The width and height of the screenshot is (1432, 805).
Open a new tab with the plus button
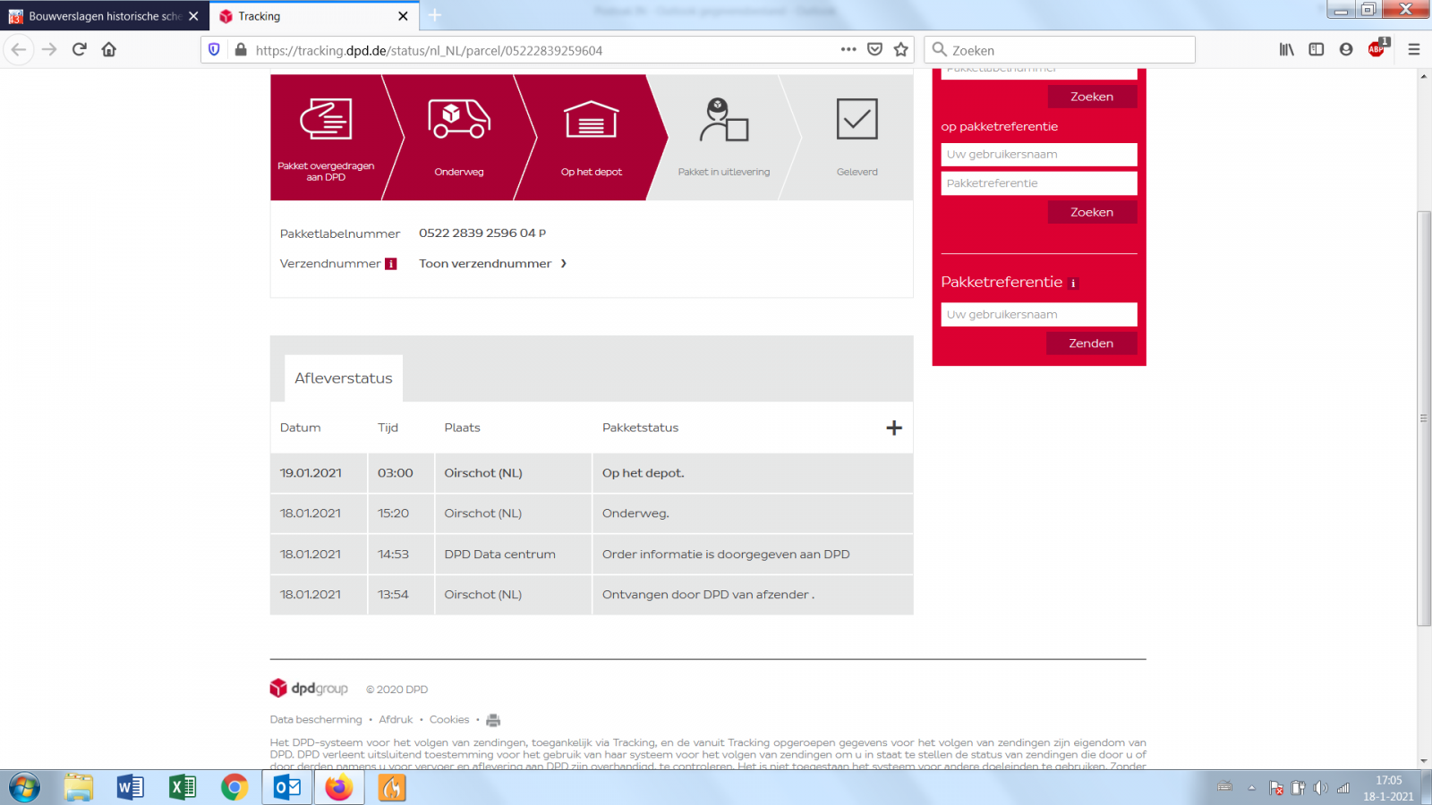tap(435, 15)
